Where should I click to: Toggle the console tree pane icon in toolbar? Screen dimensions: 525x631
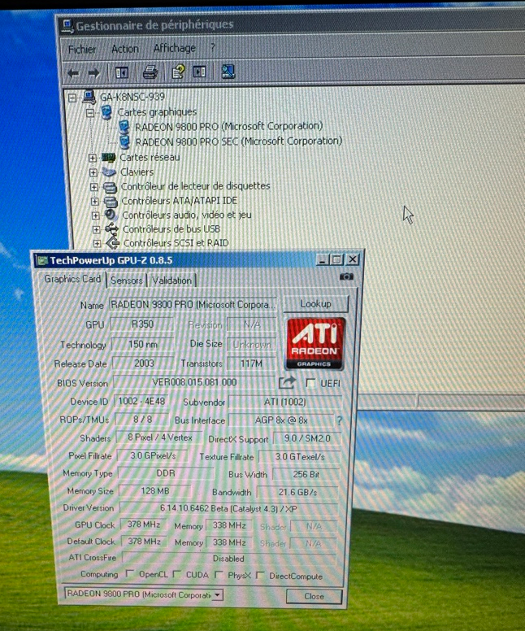[121, 73]
